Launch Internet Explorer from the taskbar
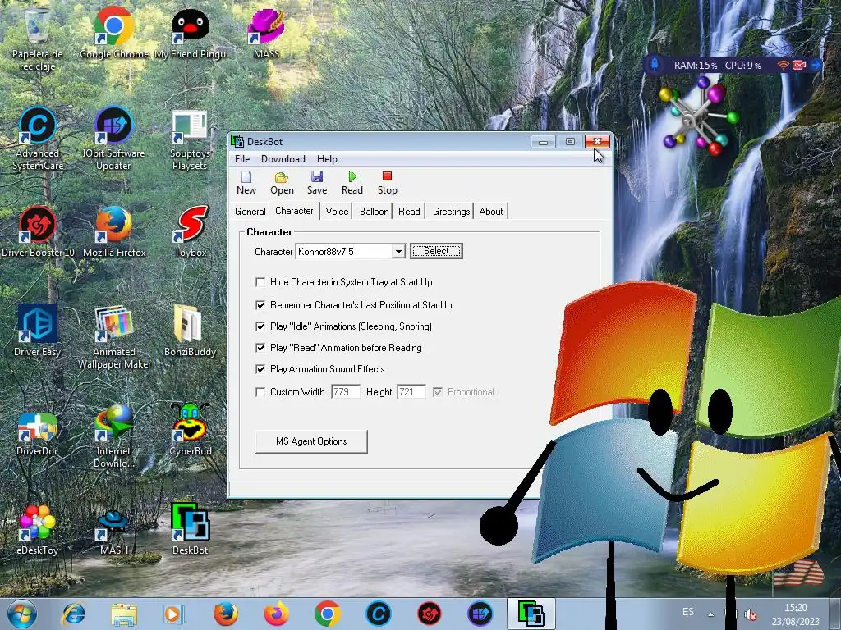Image resolution: width=841 pixels, height=630 pixels. tap(73, 614)
